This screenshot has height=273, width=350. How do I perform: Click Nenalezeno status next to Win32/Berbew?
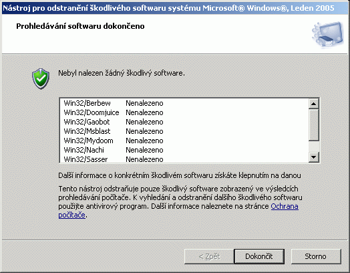(x=144, y=103)
